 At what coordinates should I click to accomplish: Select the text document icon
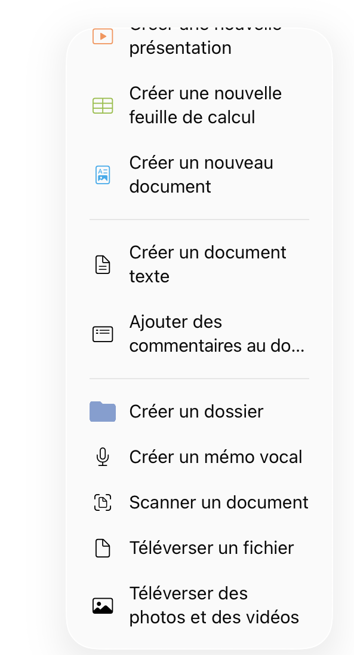click(103, 264)
